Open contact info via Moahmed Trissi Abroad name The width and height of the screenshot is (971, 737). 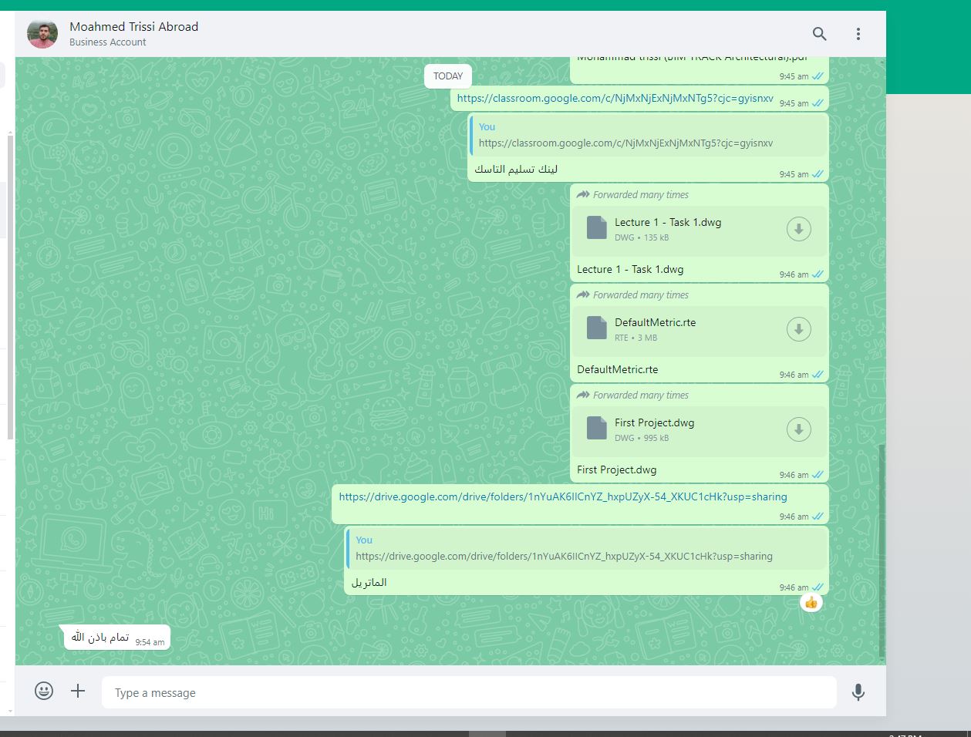pos(133,26)
